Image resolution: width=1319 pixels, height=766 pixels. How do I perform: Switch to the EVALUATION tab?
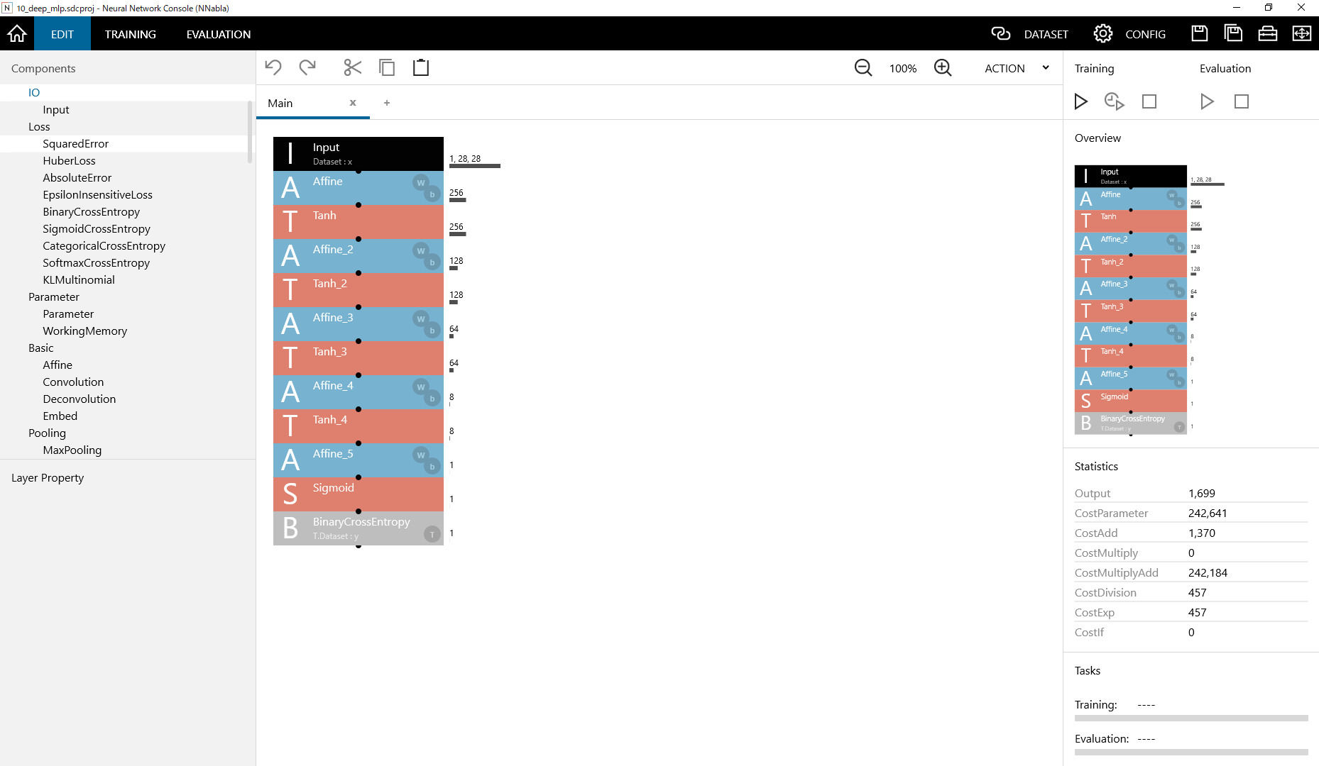(x=218, y=33)
